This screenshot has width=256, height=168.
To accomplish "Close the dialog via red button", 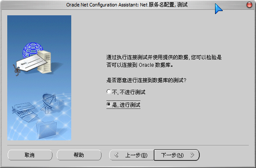I will click(x=249, y=5).
